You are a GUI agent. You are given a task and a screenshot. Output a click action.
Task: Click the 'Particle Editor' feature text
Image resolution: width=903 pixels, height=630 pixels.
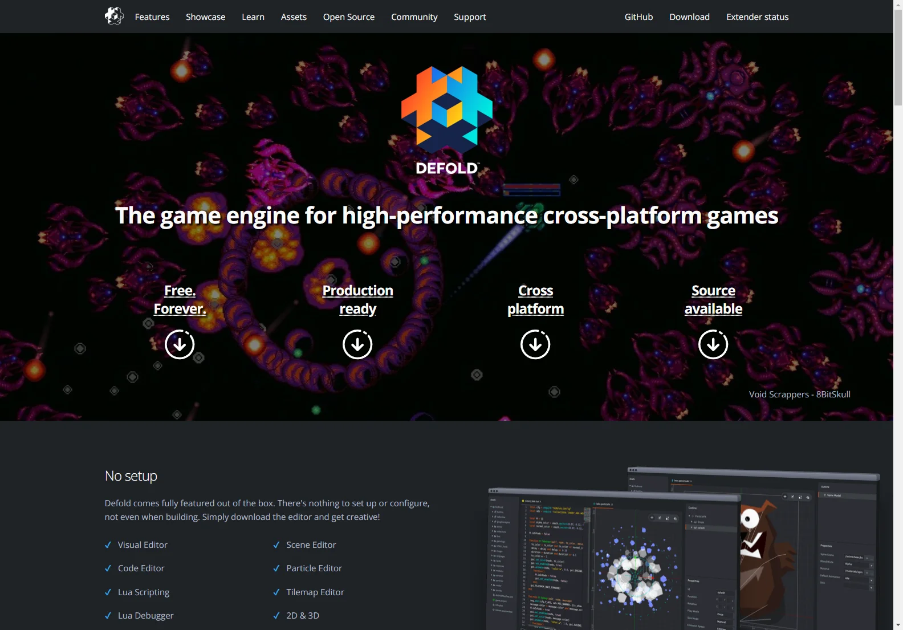[x=314, y=568]
